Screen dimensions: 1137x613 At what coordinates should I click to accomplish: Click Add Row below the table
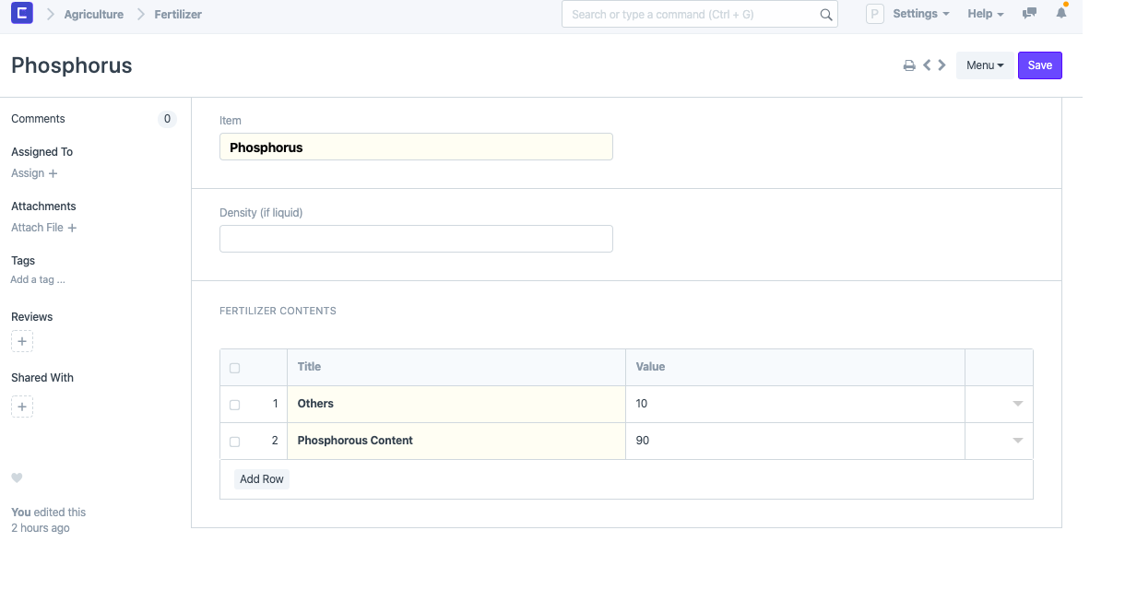click(x=262, y=479)
